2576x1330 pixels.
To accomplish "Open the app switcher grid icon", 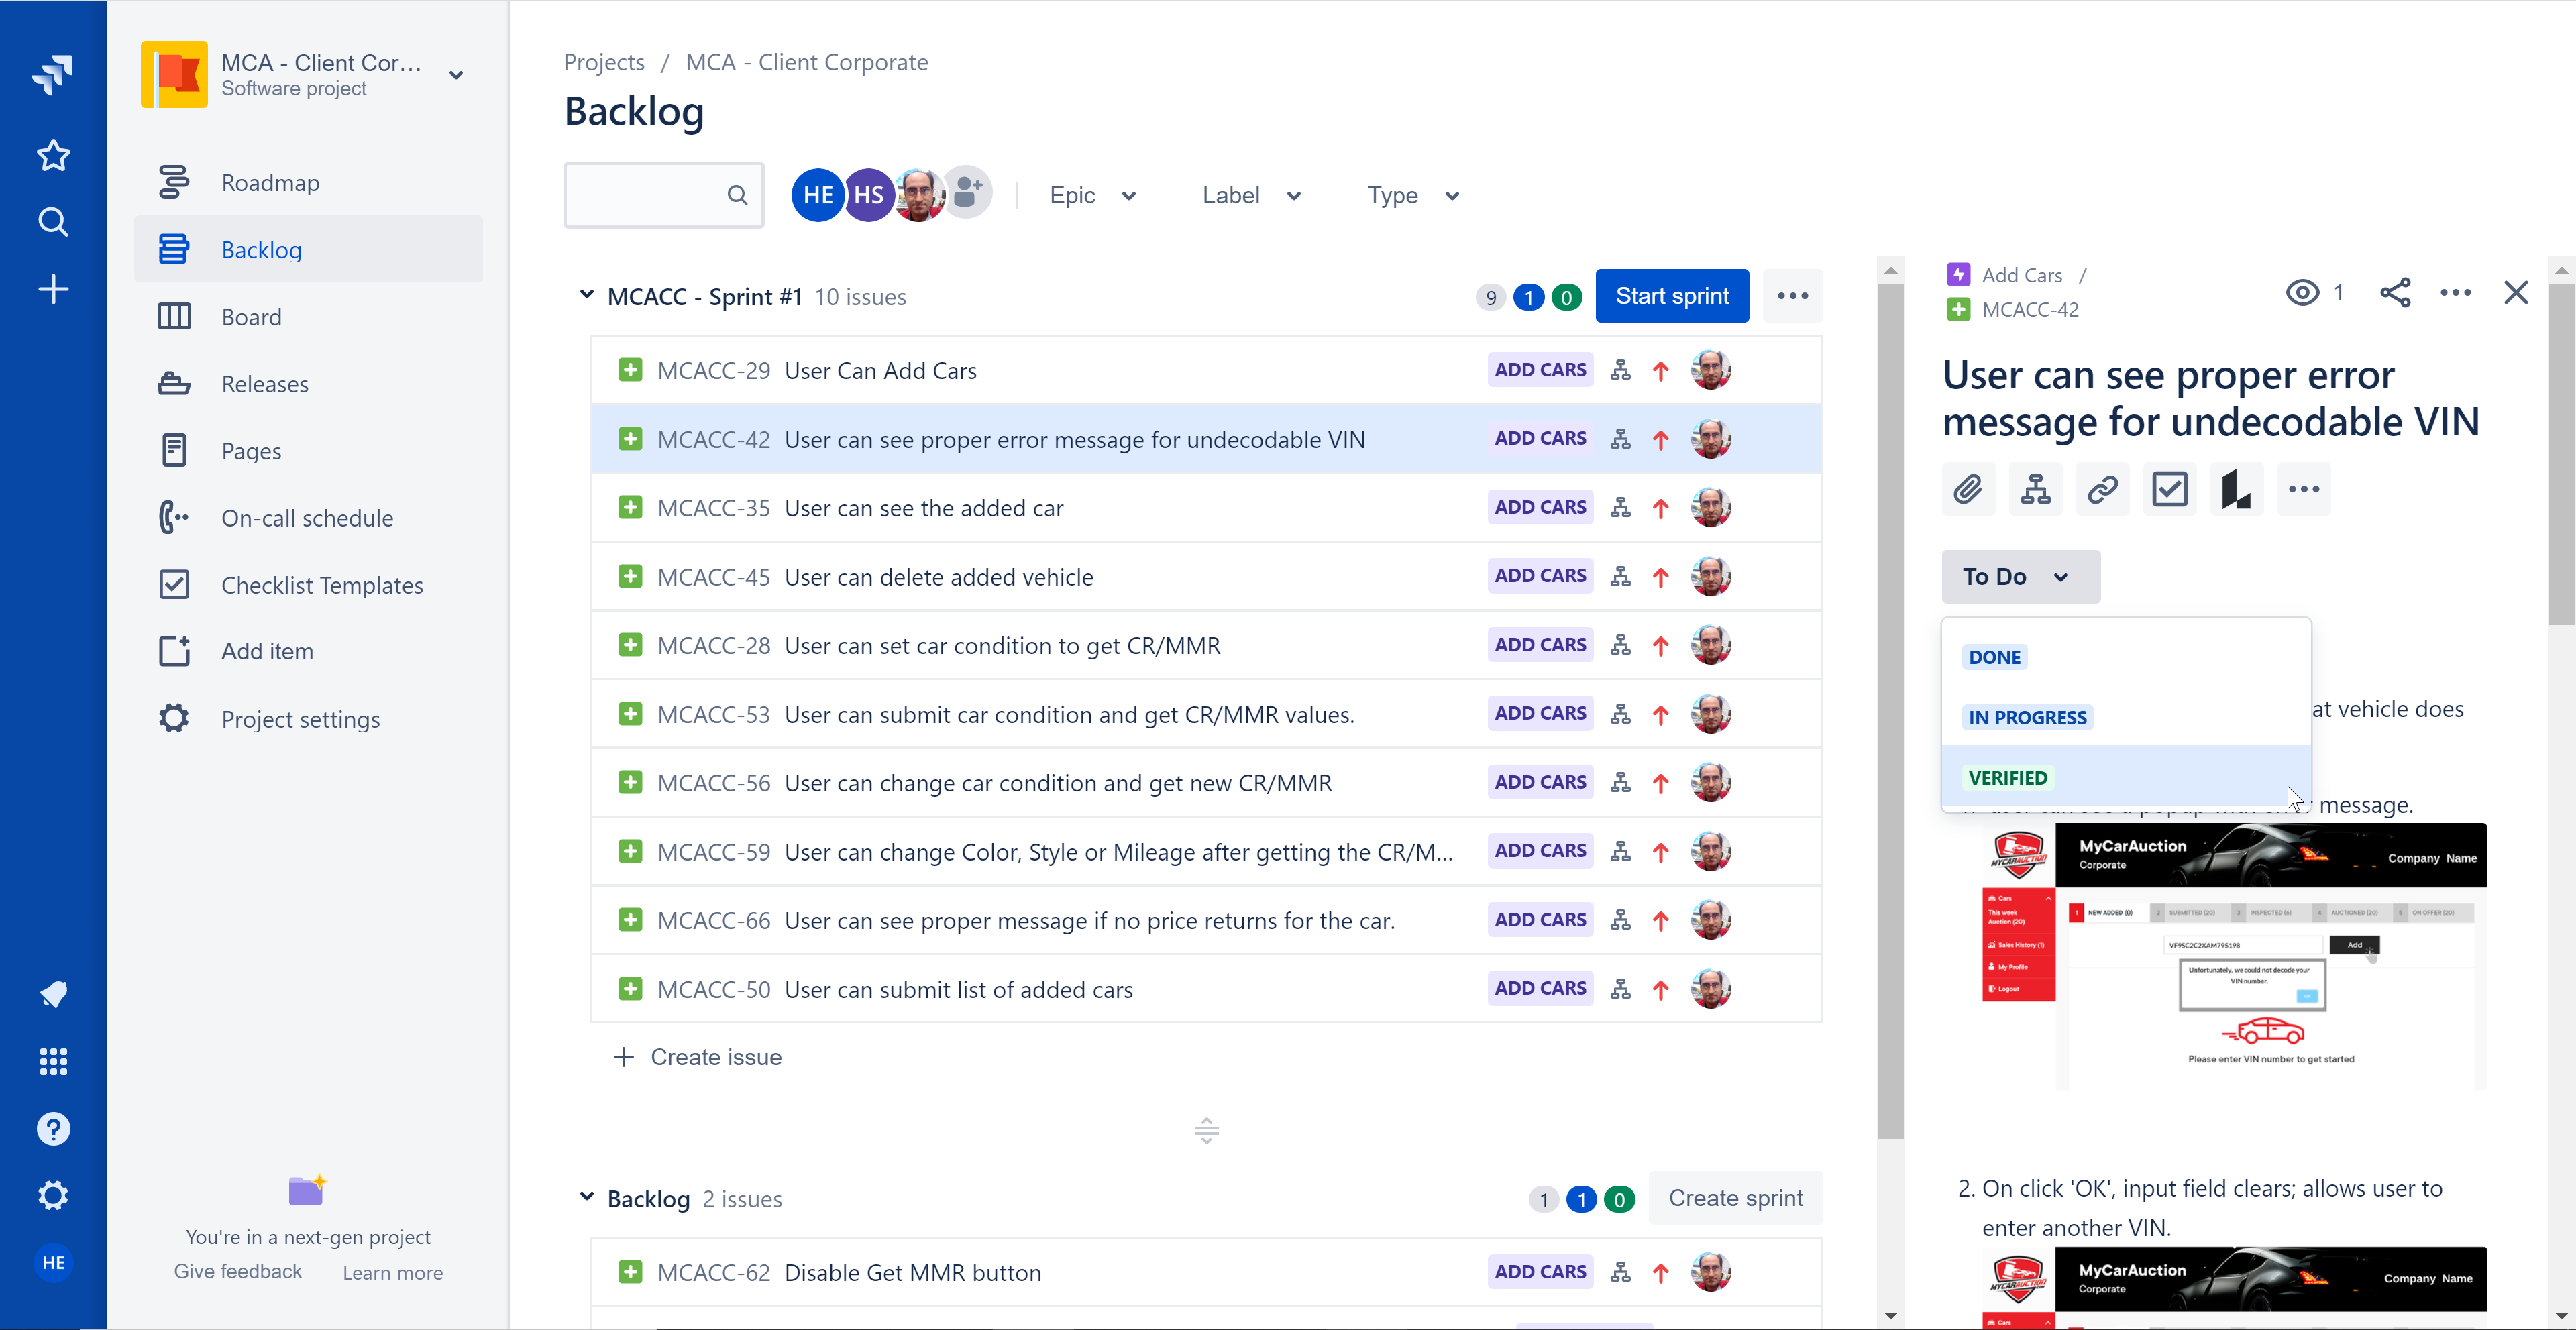I will point(53,1061).
